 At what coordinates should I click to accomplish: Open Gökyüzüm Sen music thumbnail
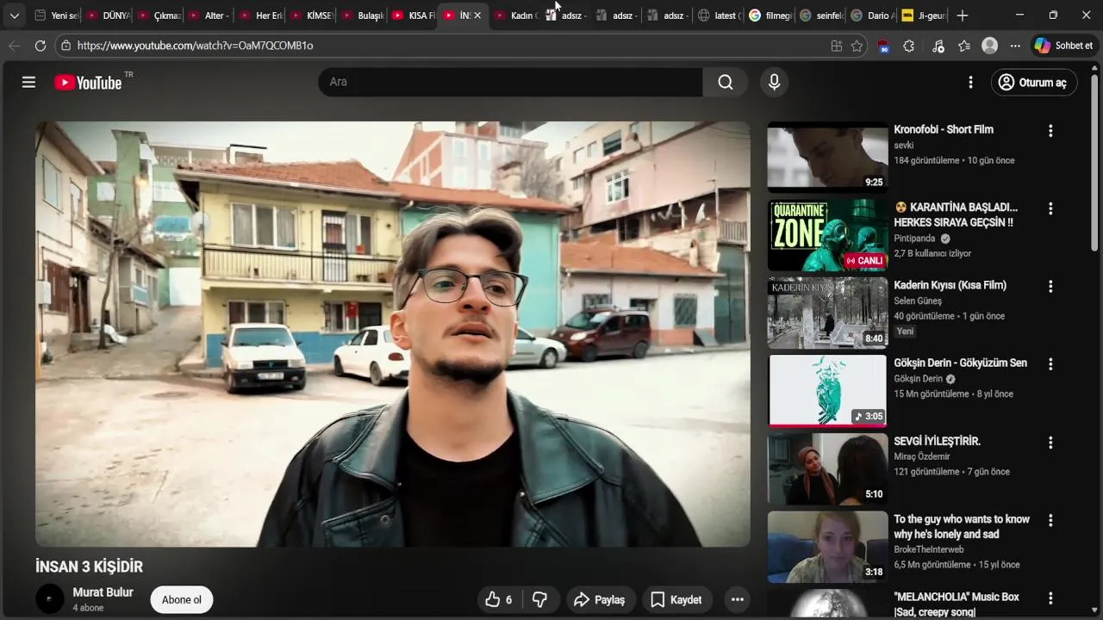(827, 391)
